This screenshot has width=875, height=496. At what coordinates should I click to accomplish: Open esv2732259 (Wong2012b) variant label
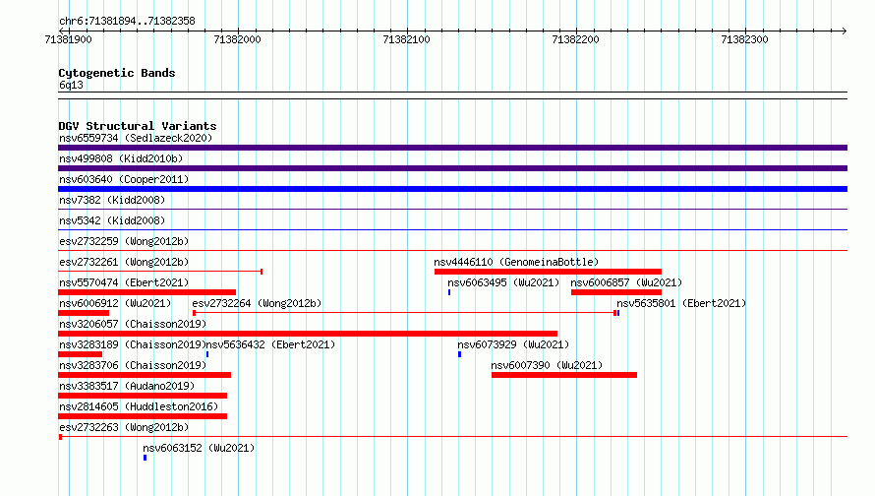[124, 241]
